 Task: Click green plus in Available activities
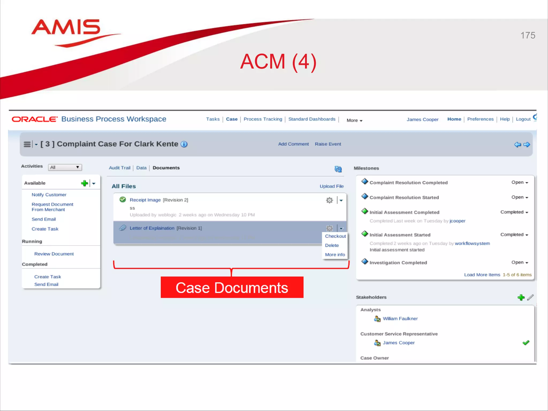(x=84, y=183)
